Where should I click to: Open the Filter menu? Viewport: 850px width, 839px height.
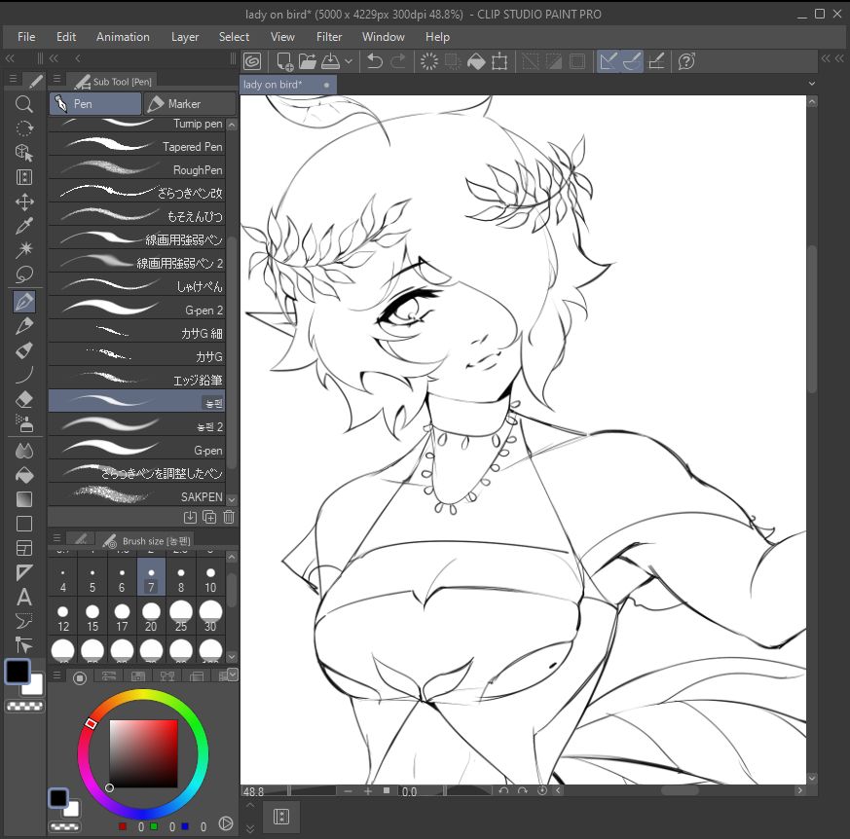(x=328, y=37)
